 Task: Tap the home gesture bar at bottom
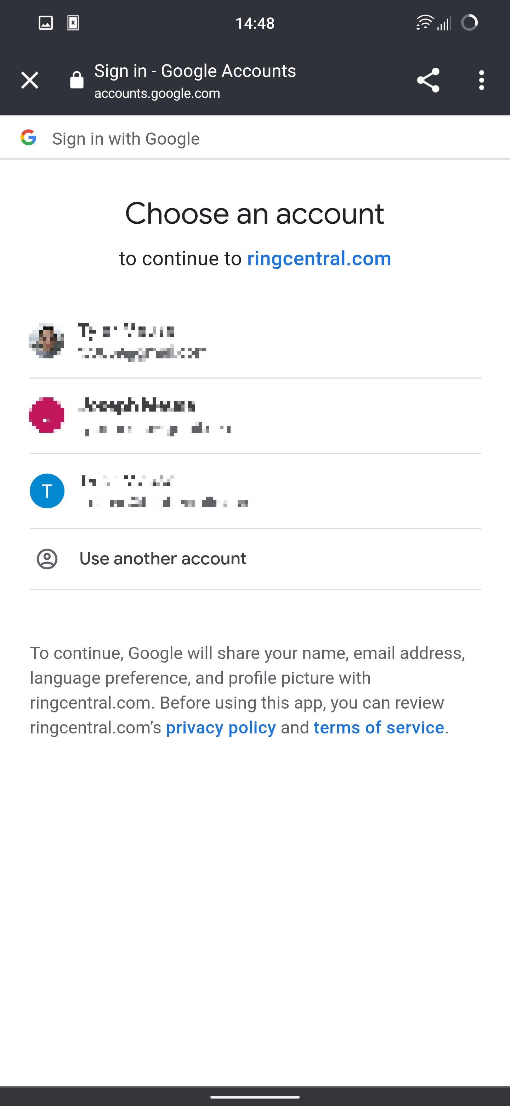[255, 1097]
